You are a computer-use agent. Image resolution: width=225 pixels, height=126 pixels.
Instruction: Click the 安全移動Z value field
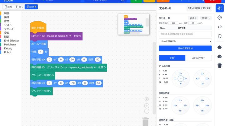[173, 23]
